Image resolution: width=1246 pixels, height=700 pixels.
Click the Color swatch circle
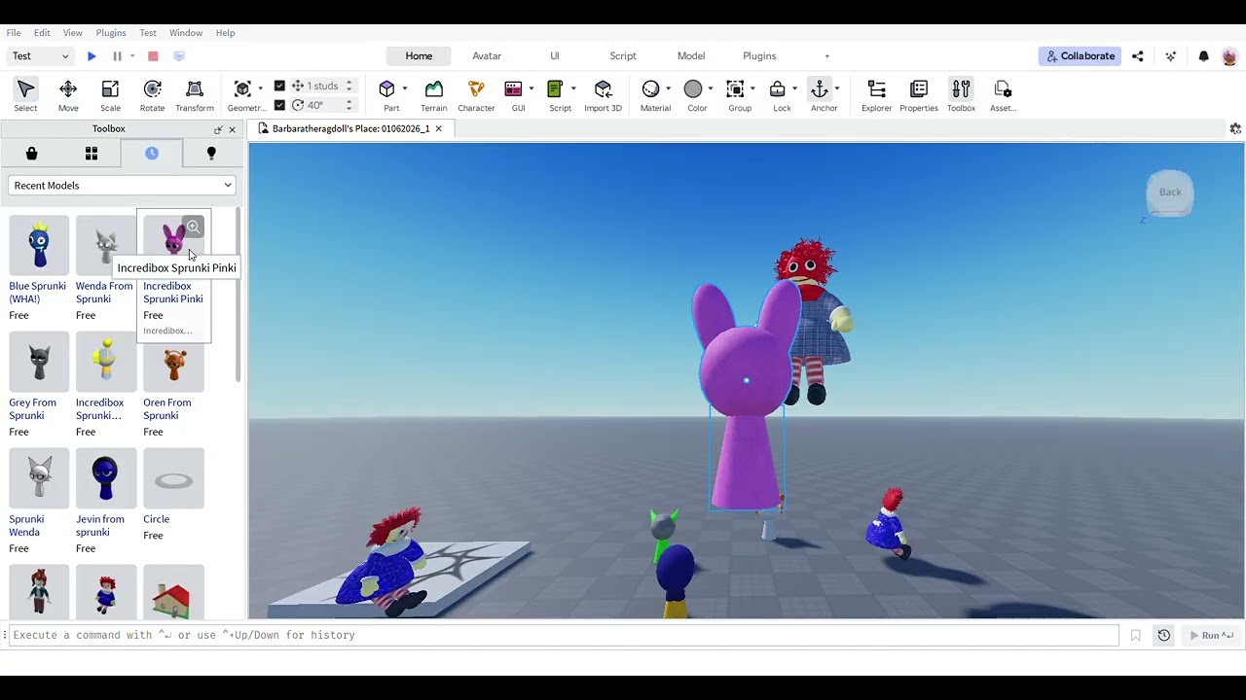[x=693, y=89]
